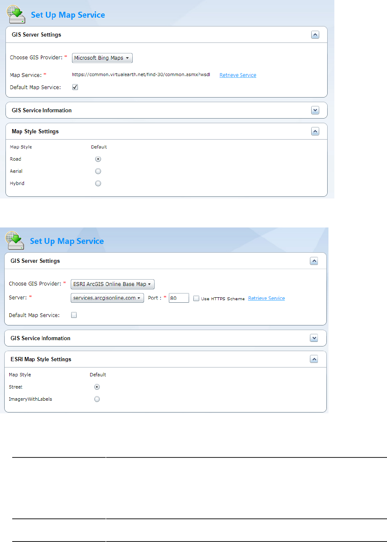Collapse the Bing GIS Server Settings panel
This screenshot has height=542, width=387.
[x=315, y=35]
